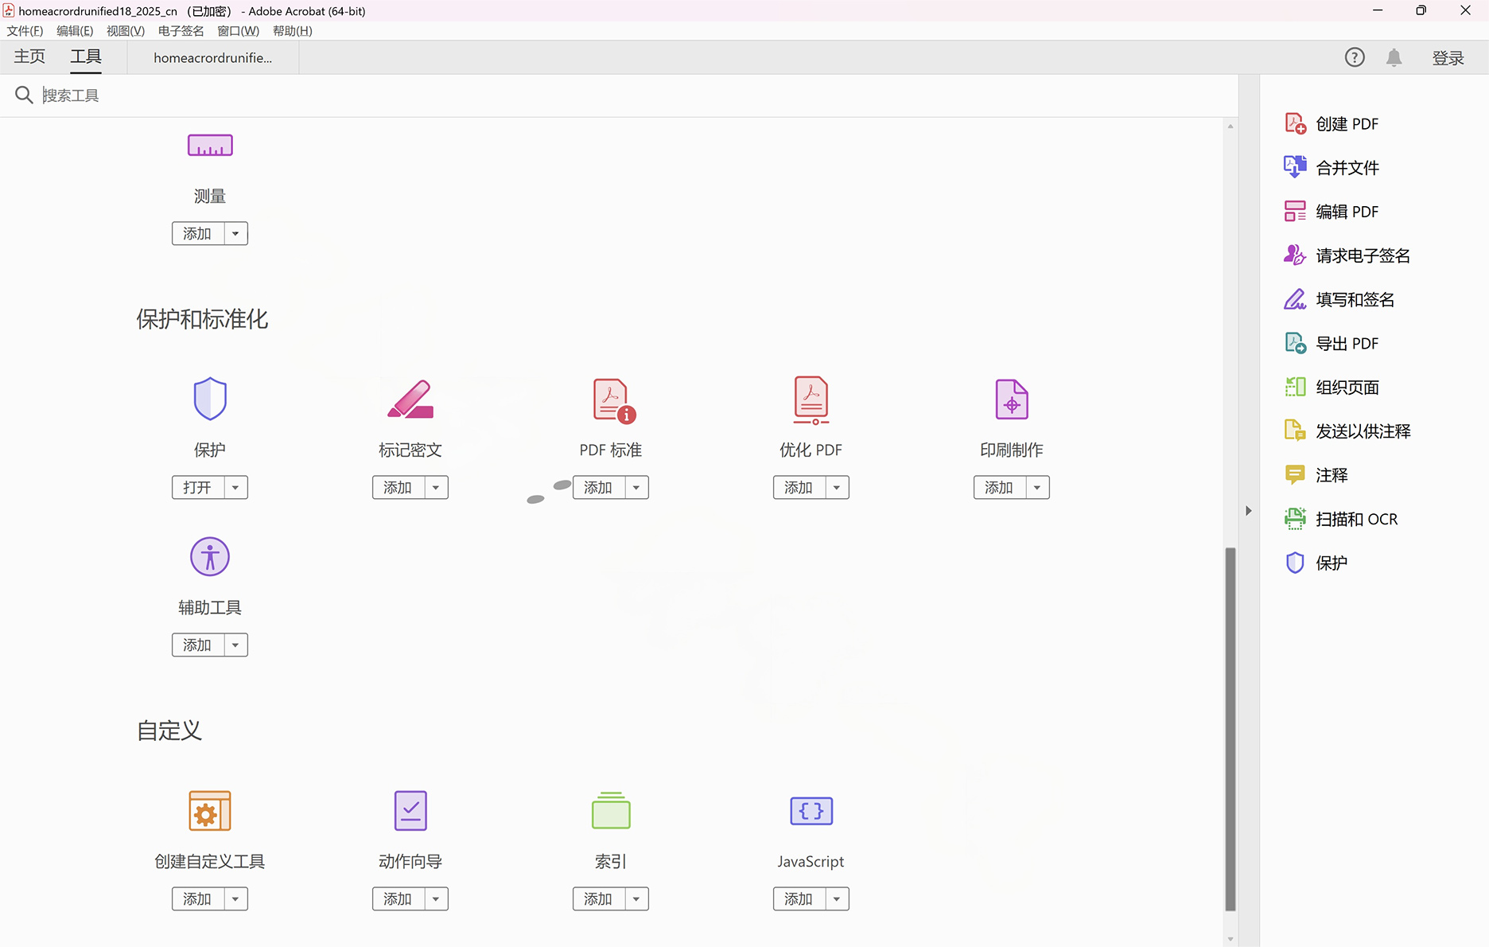Click the scrollbar down arrow
The image size is (1489, 947).
tap(1230, 939)
